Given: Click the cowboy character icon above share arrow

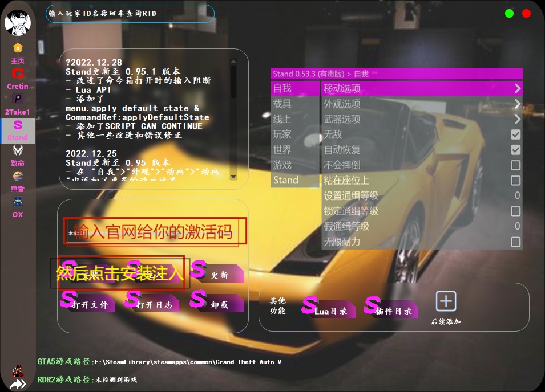Looking at the screenshot, I should click(x=18, y=371).
